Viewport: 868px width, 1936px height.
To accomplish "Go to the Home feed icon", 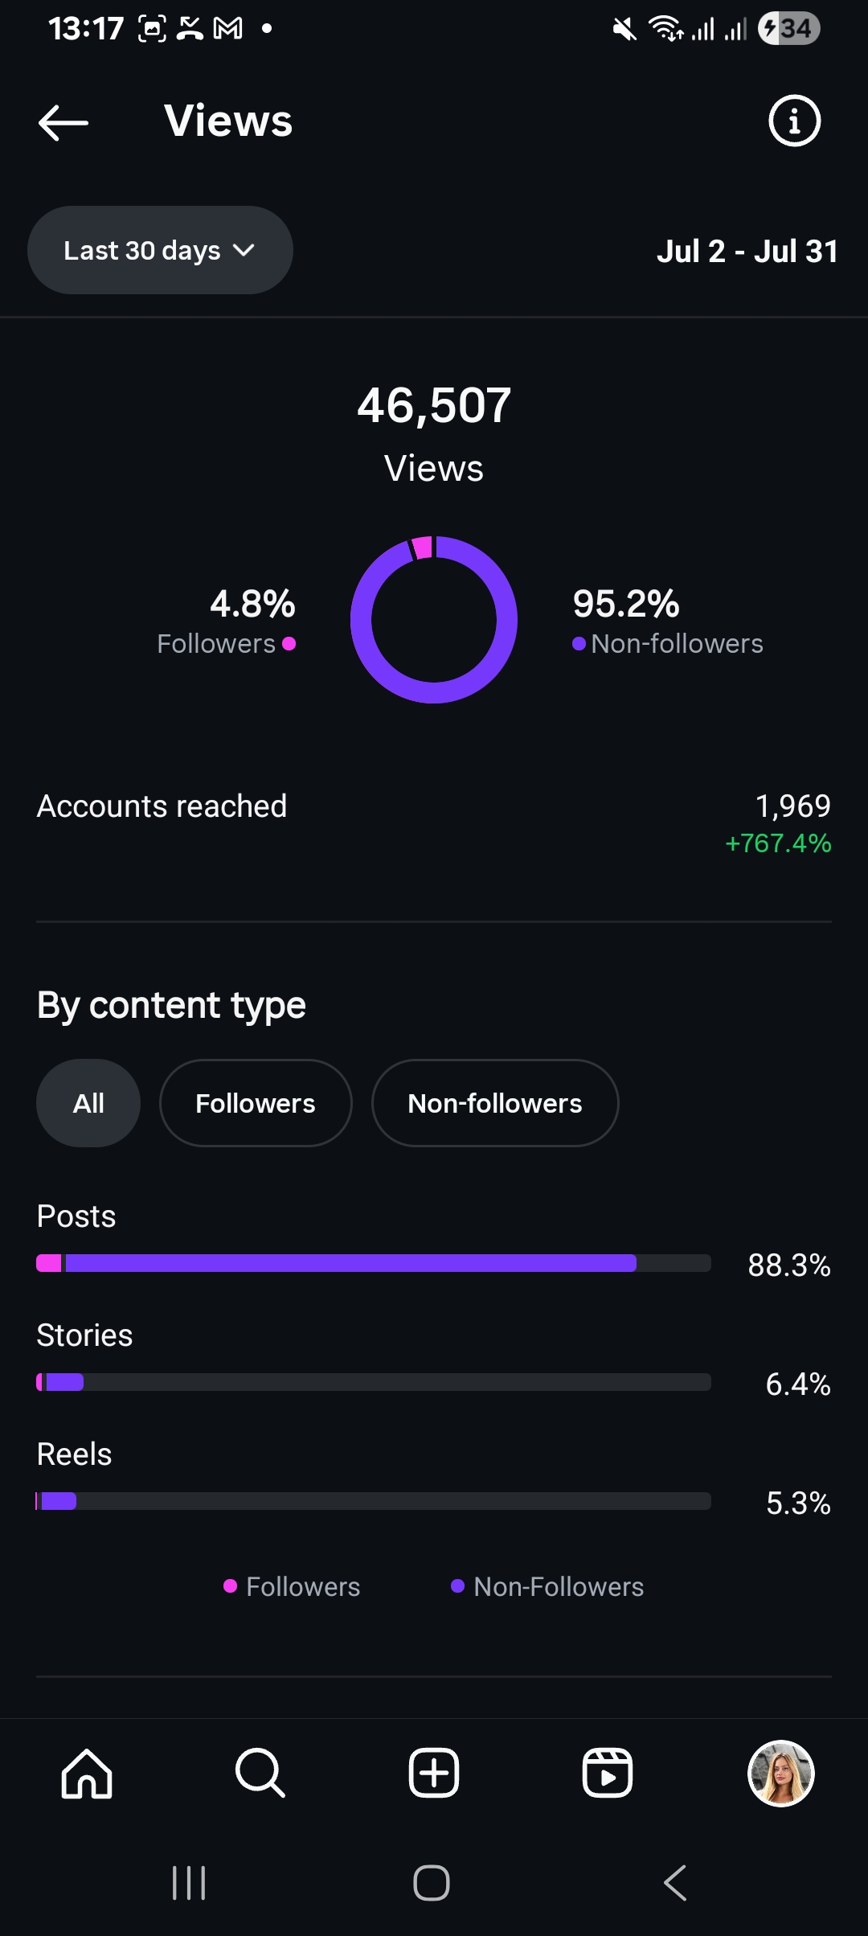I will click(87, 1773).
